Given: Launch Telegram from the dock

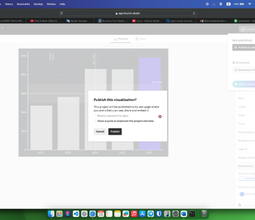Looking at the screenshot, I should (x=150, y=214).
